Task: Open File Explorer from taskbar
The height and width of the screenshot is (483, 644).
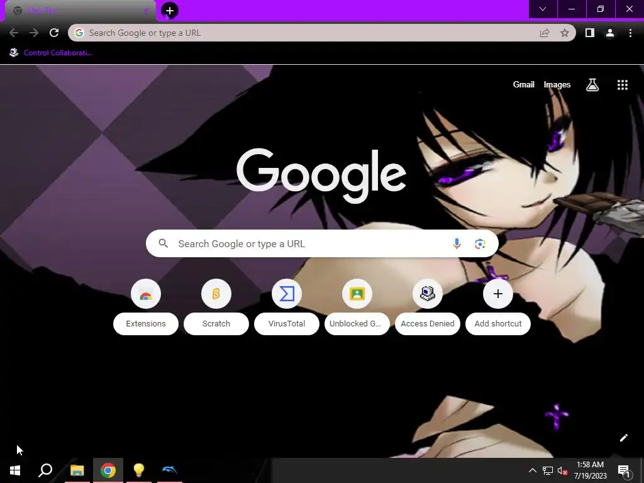Action: [x=77, y=470]
